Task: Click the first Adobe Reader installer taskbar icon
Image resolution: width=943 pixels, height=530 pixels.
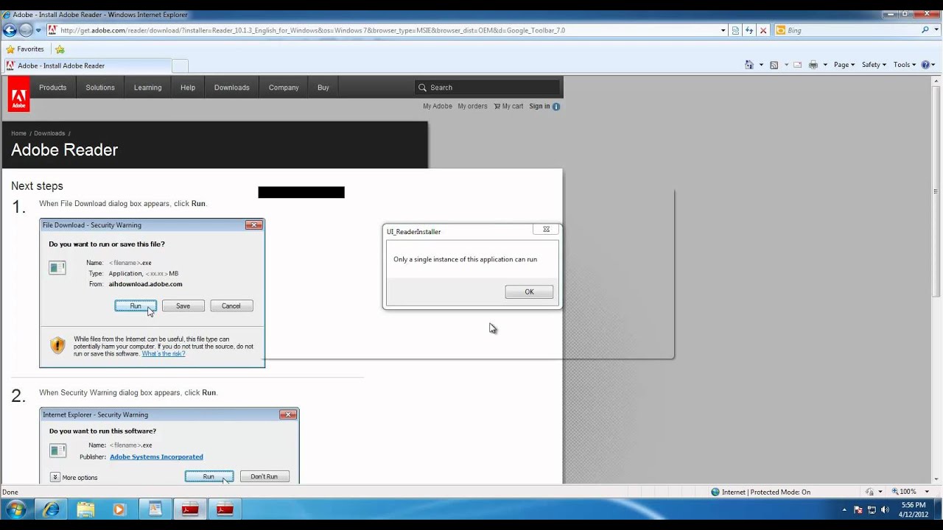Action: pyautogui.click(x=190, y=509)
